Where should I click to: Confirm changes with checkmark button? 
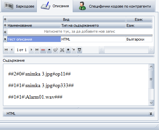click(55, 50)
